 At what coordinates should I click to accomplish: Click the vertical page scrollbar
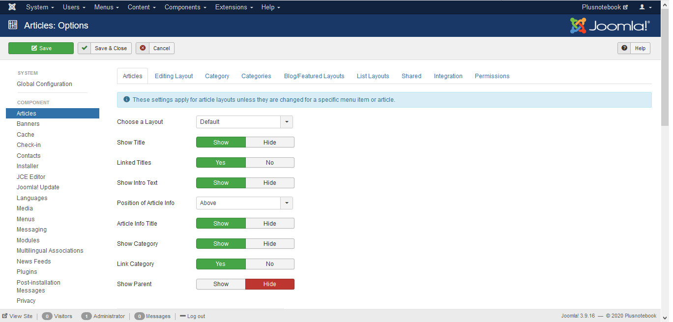tap(665, 147)
